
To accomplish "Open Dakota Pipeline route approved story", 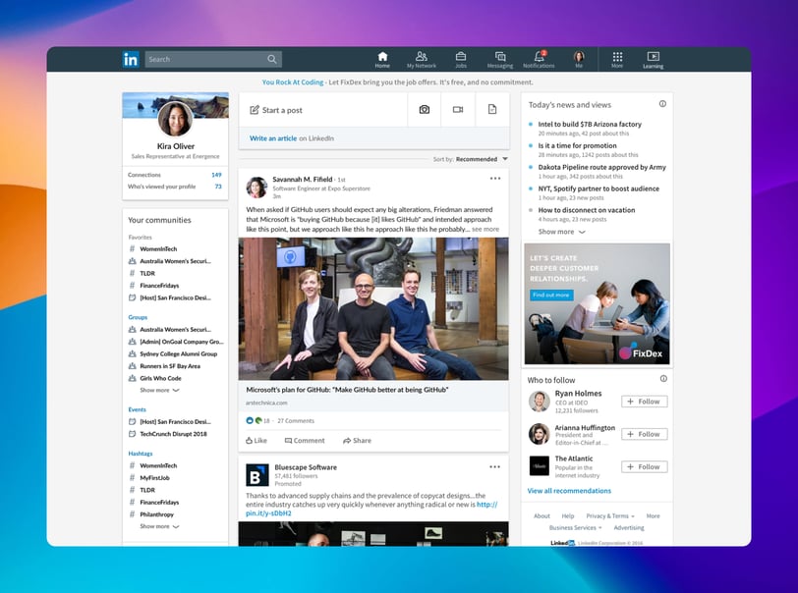I will pos(602,167).
